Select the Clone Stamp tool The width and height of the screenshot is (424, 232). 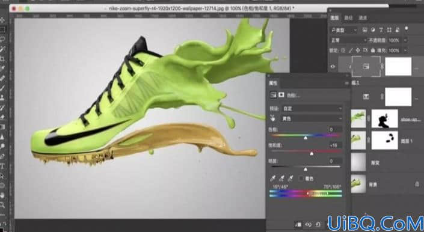point(2,97)
